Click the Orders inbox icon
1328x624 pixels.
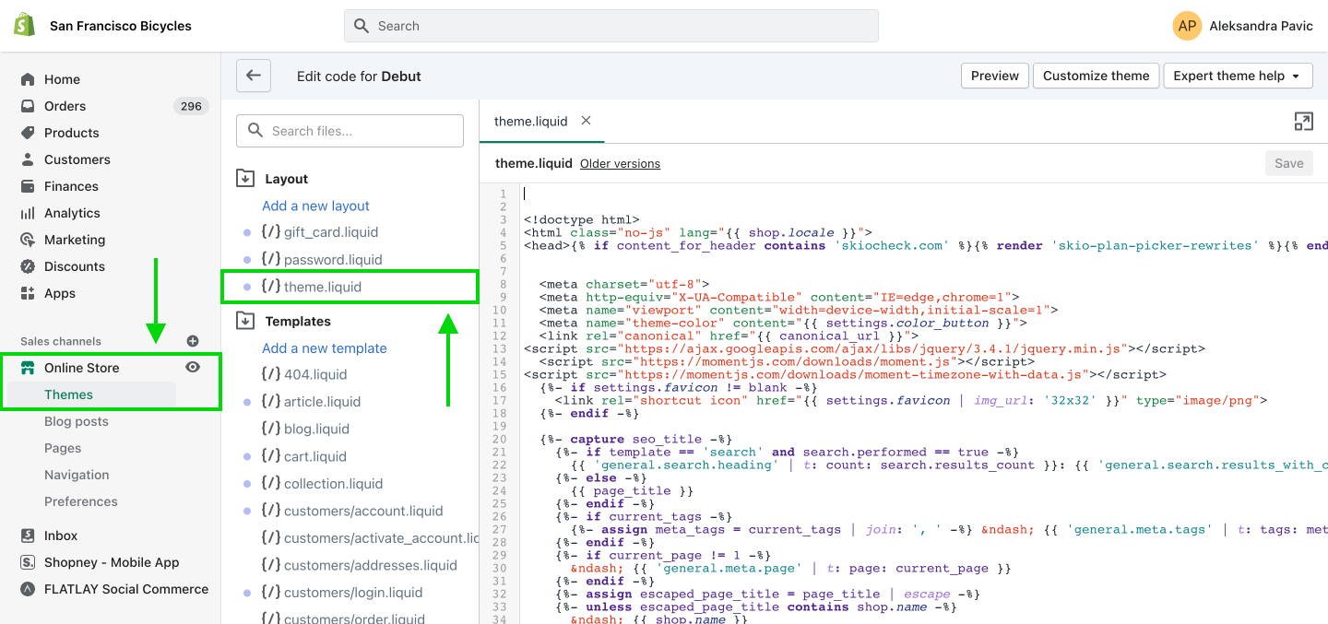(x=28, y=106)
